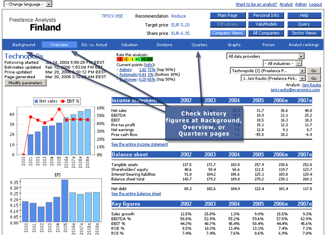The image size is (327, 235).
Task: Open Personal Info
Action: pos(266,15)
